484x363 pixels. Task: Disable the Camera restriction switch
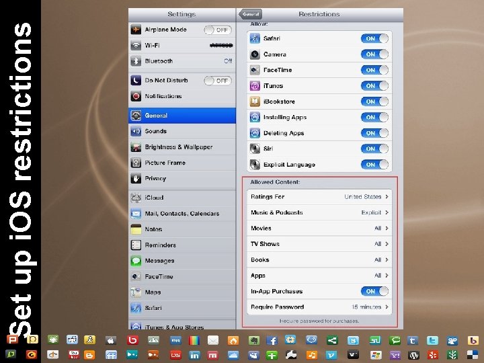pos(374,54)
